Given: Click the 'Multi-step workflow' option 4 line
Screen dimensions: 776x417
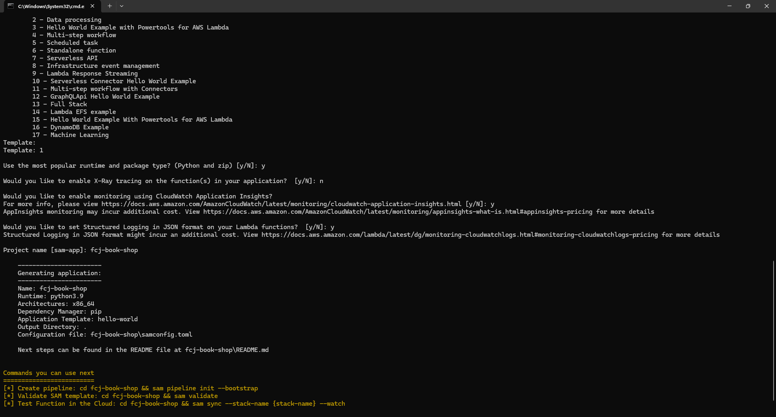Looking at the screenshot, I should click(74, 35).
